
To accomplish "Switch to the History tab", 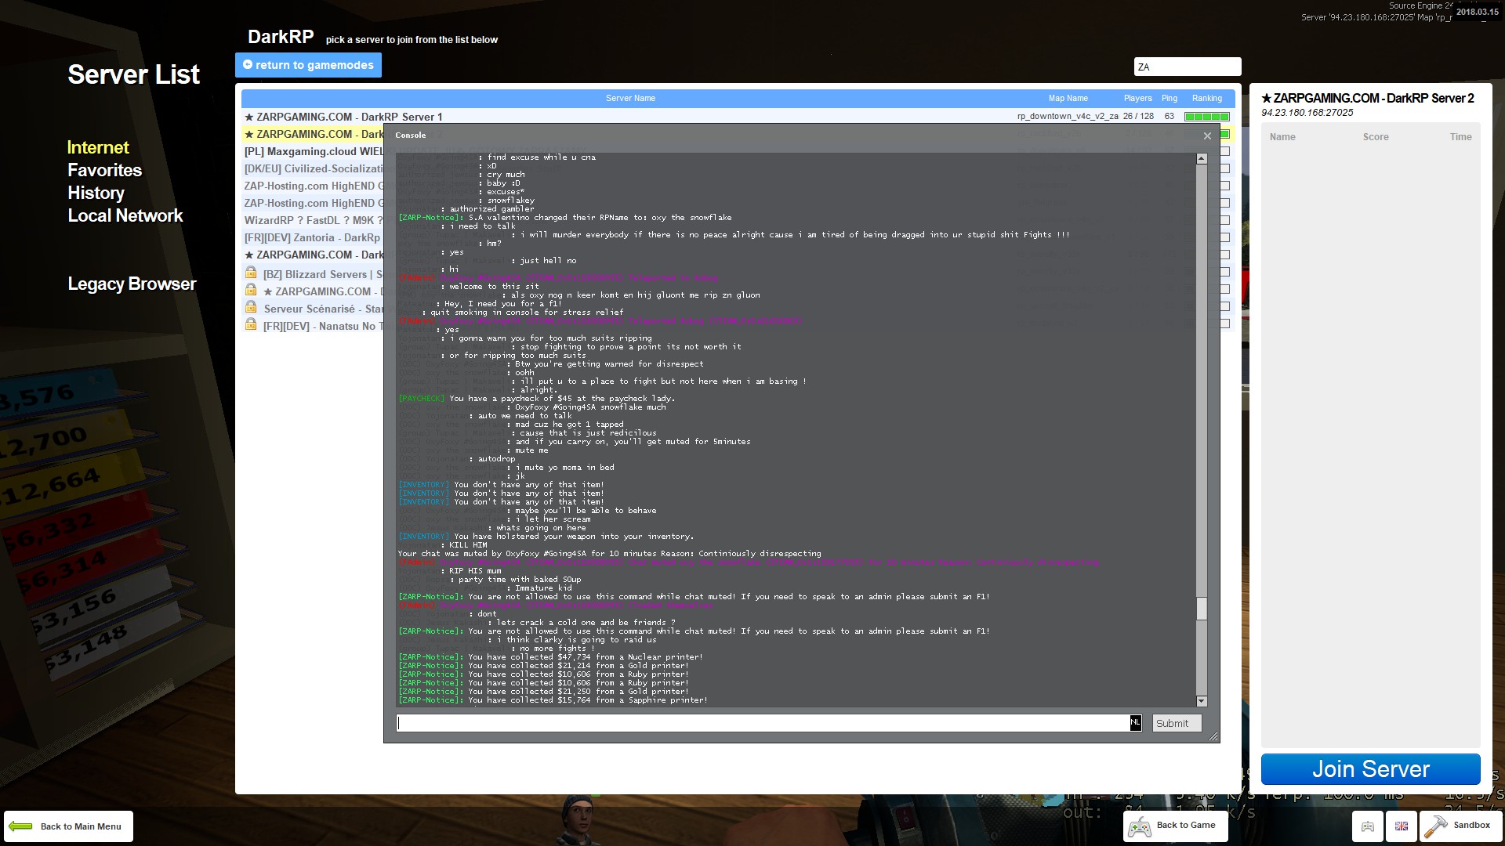I will click(96, 193).
